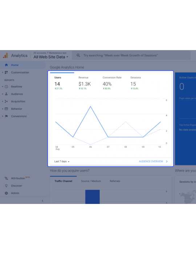Click arrow next to Audience Overview
Image resolution: width=196 pixels, height=254 pixels.
point(167,161)
